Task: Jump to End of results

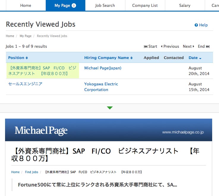Action: [204, 47]
